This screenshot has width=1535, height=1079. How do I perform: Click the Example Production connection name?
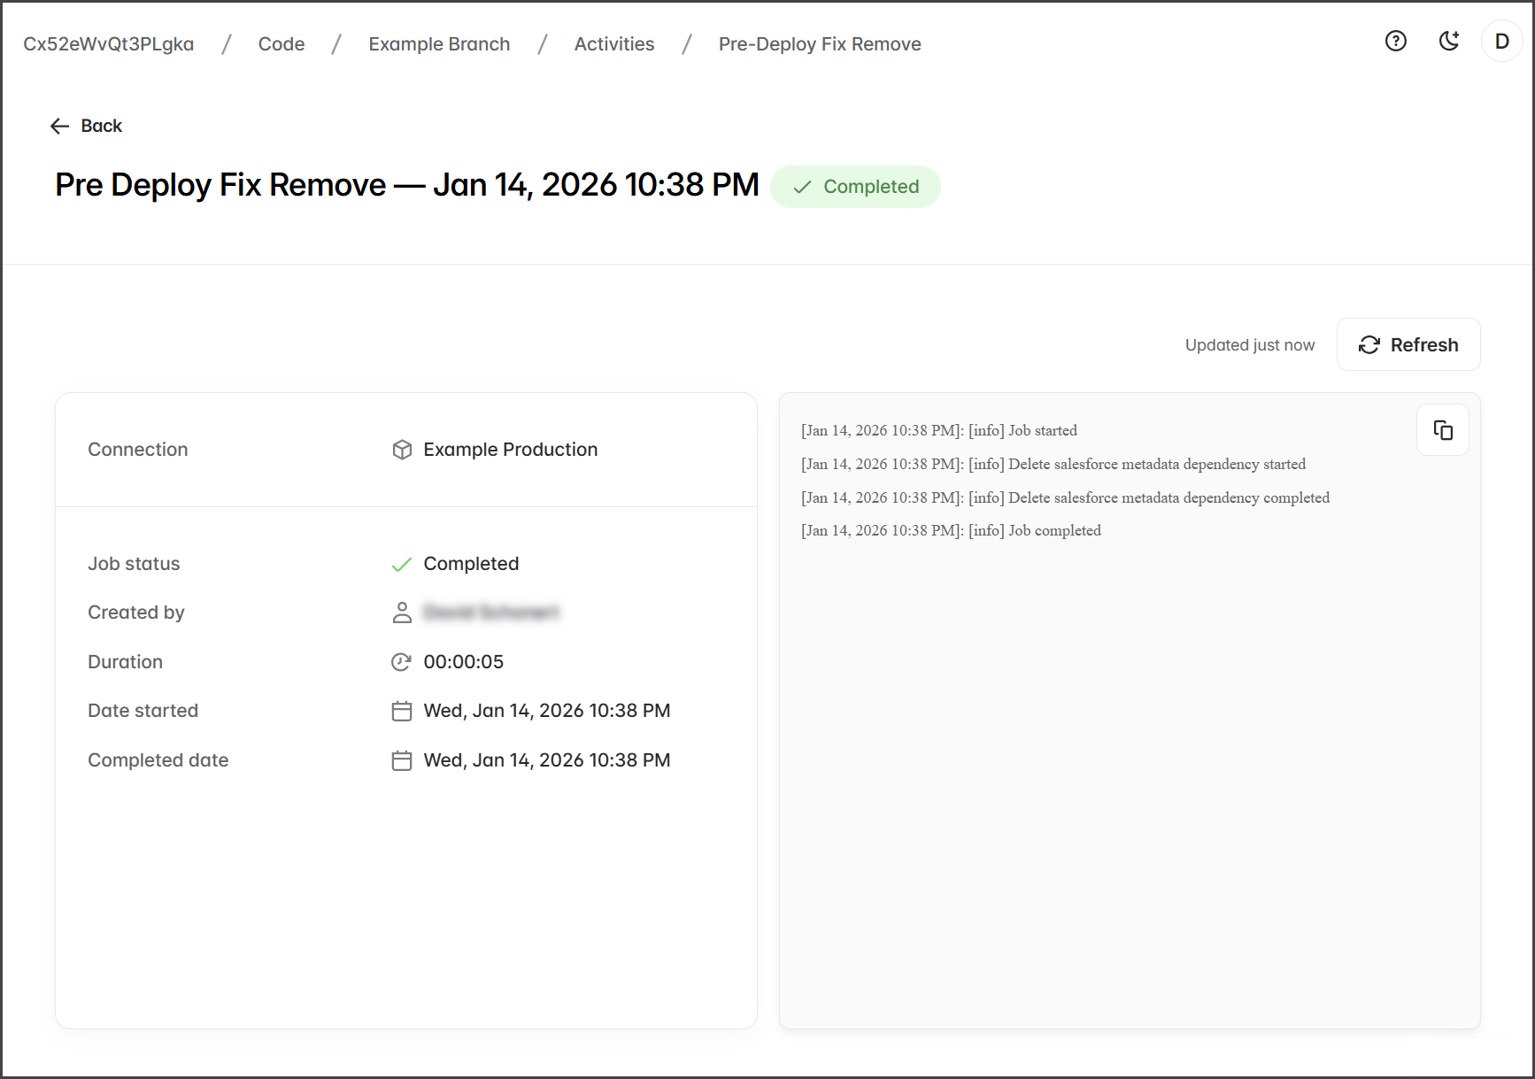510,450
